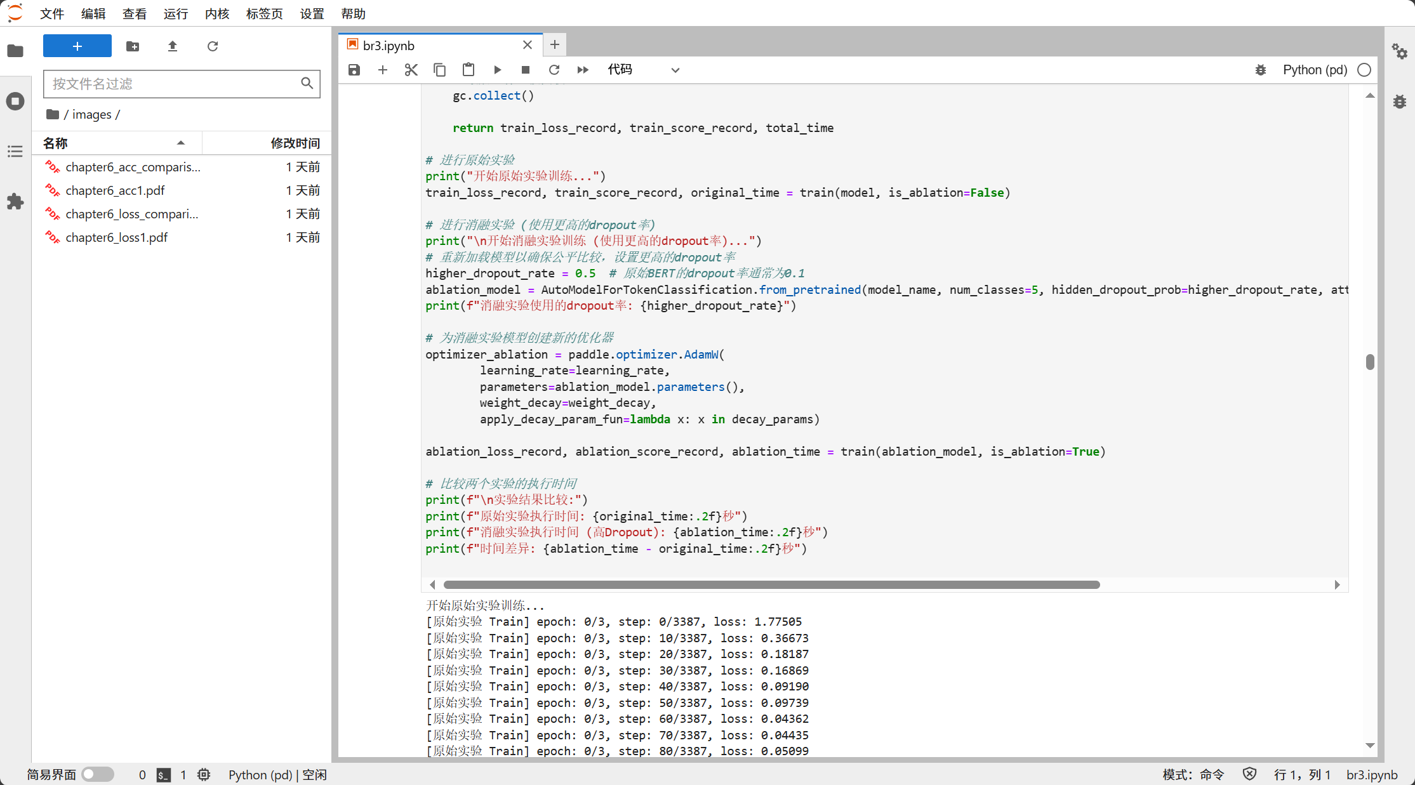Screen dimensions: 1415x785
Task: Open the property inspector gears icon
Action: [x=1400, y=51]
